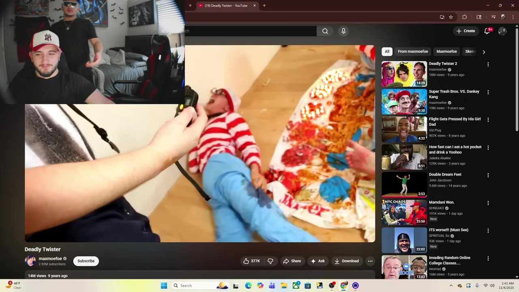Open options menu for Deadly Twister 2

(488, 64)
